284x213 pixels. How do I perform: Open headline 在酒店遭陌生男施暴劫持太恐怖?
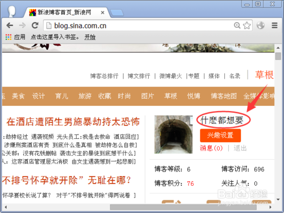click(x=73, y=122)
